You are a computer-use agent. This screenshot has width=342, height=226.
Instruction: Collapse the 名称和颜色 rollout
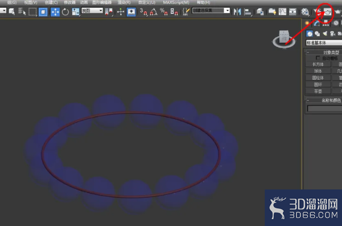click(x=323, y=100)
